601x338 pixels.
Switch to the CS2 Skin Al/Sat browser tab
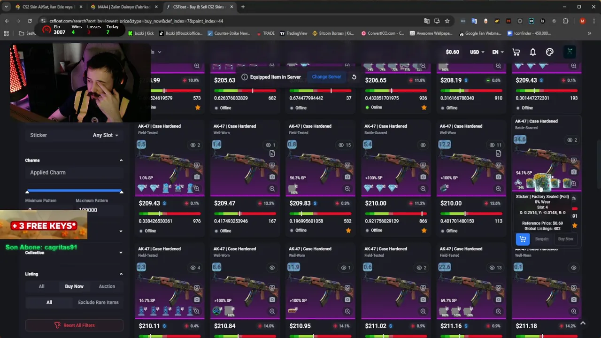[x=49, y=7]
